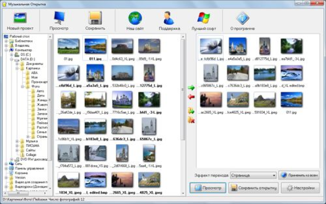This screenshot has height=204, width=326.
Task: Select the ...532b48c0_L.jpg thumbnail
Action: point(122,73)
